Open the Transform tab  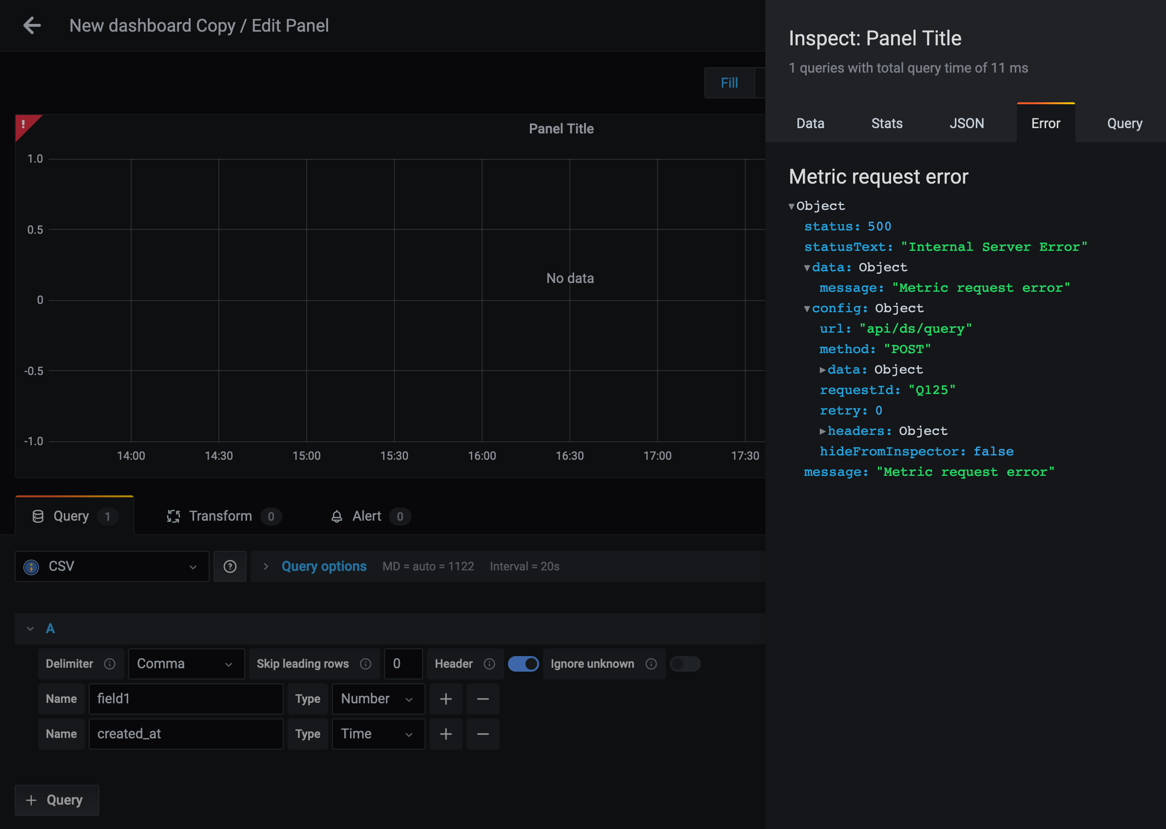point(221,516)
